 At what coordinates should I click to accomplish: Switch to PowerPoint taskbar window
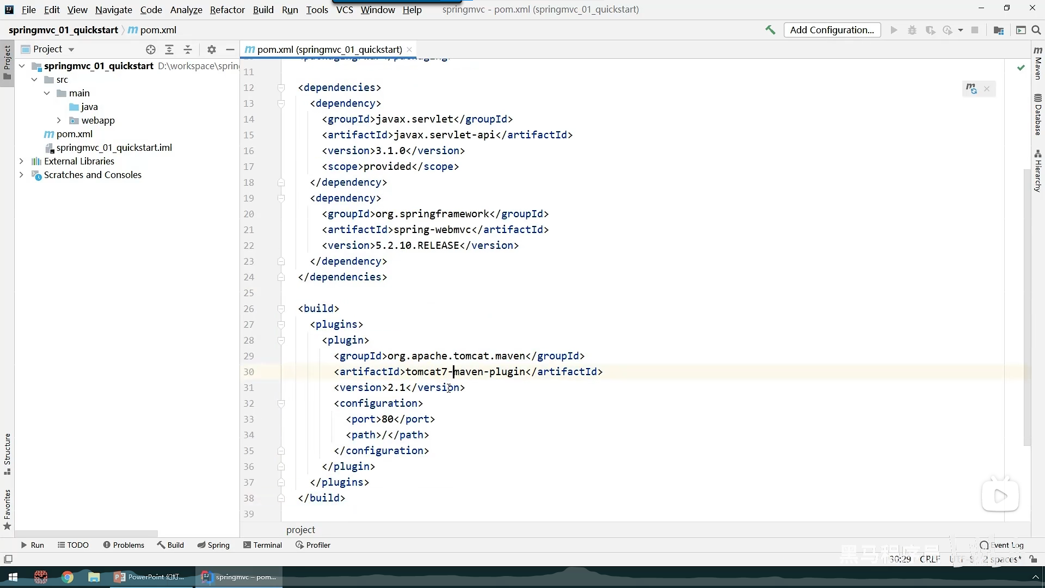[151, 577]
